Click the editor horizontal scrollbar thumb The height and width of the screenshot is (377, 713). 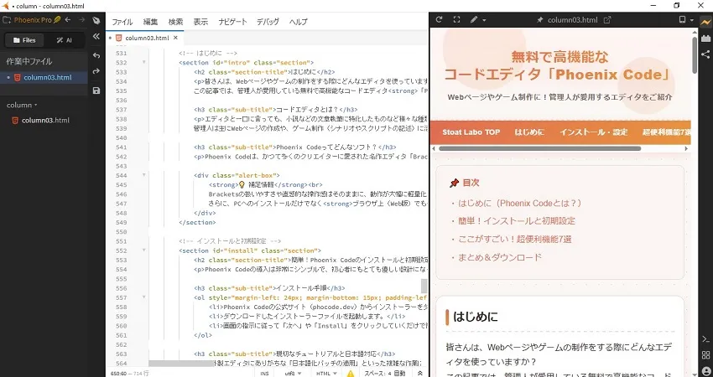[181, 364]
